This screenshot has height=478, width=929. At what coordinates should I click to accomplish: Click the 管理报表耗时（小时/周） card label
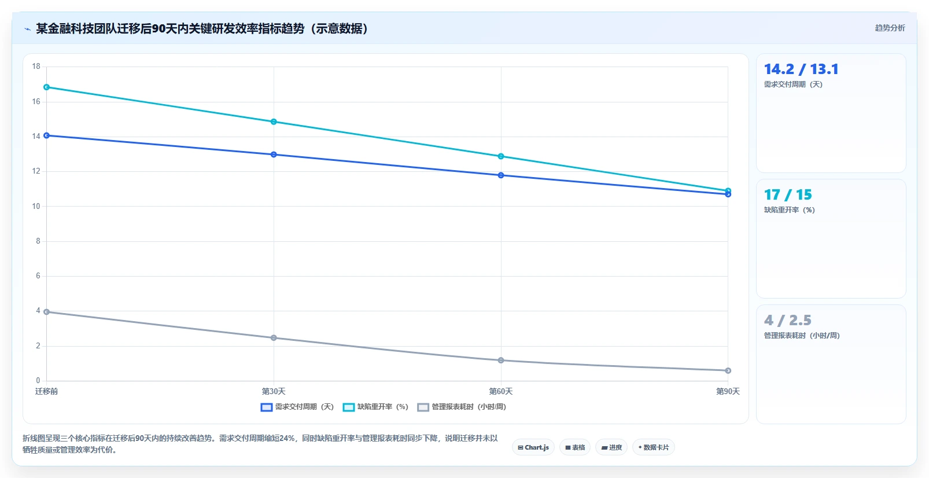802,336
